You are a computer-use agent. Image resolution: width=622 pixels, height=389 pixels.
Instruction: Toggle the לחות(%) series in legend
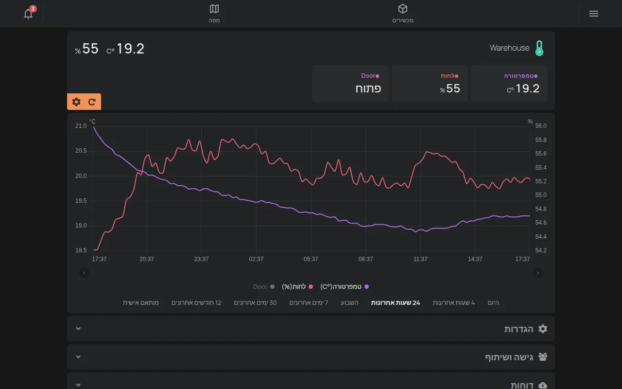tap(297, 287)
